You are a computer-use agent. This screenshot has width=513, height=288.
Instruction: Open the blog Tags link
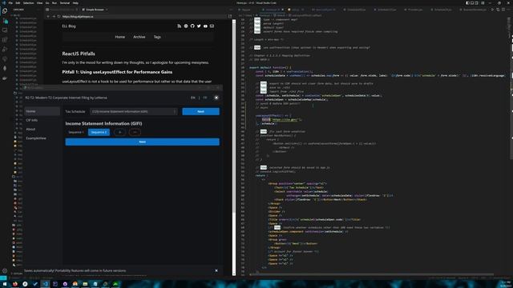[x=157, y=37]
